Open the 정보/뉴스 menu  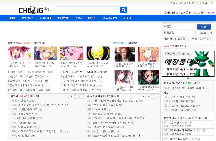27,18
